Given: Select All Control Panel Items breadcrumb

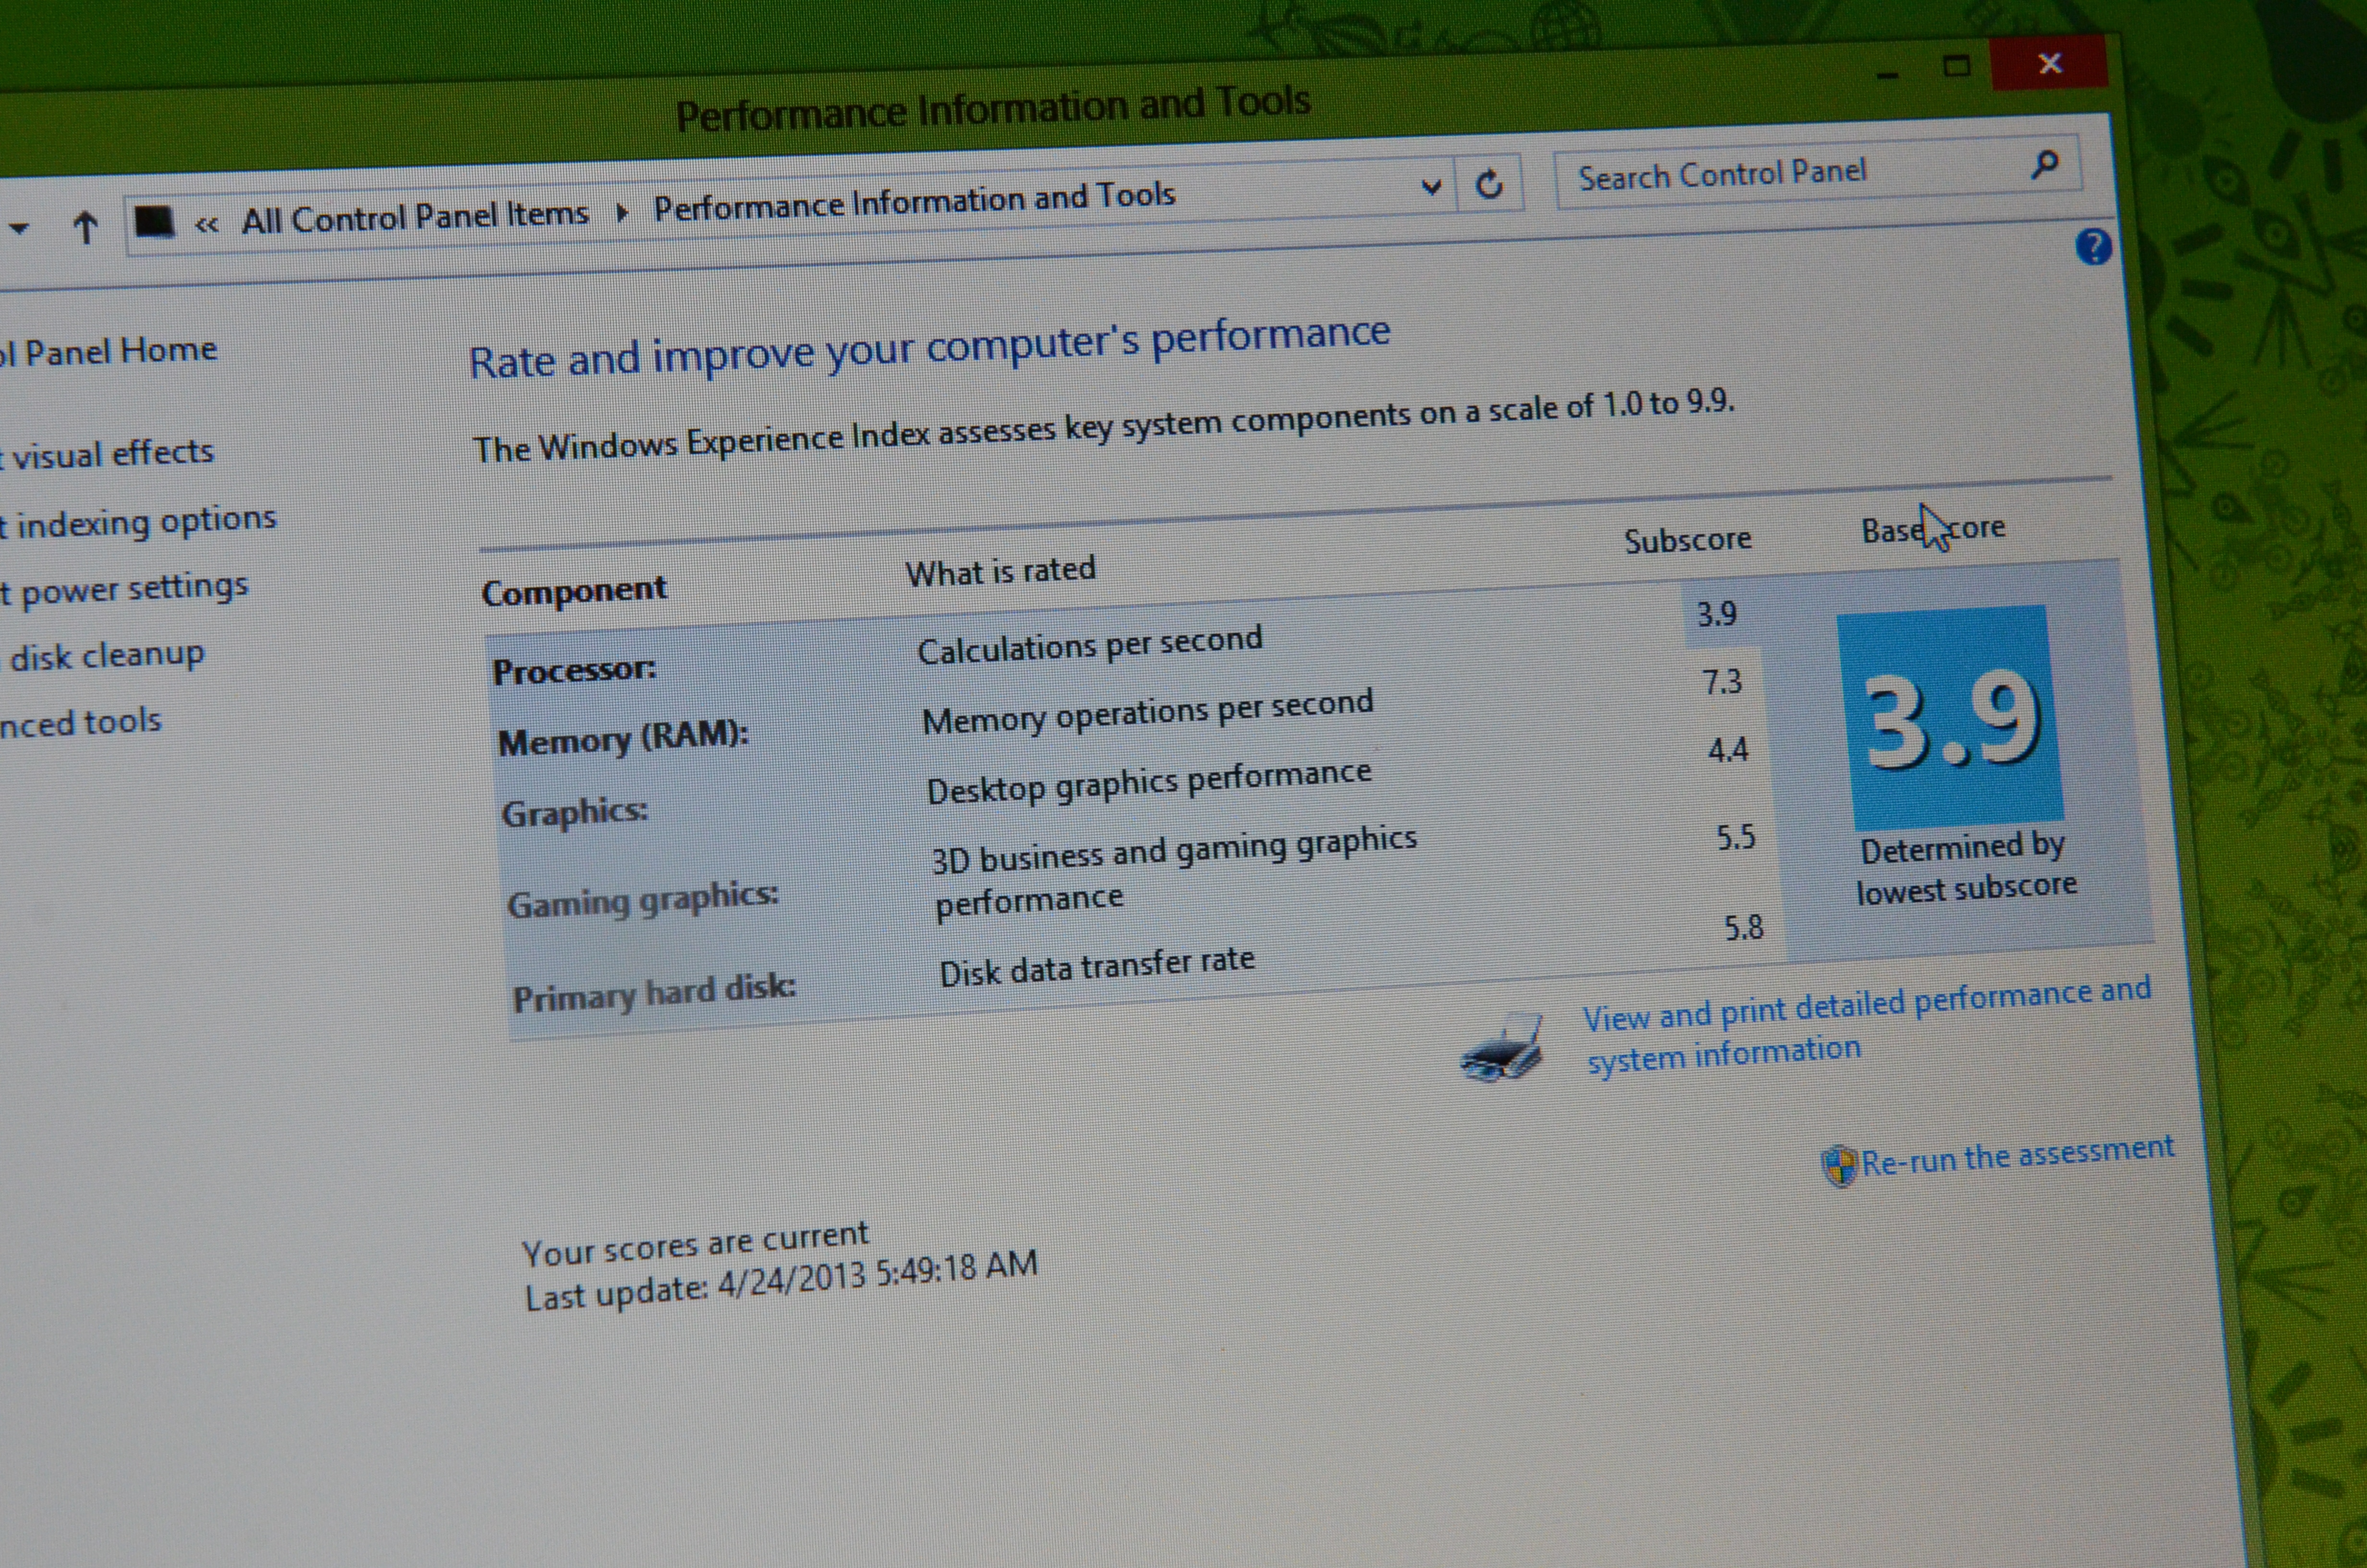Looking at the screenshot, I should click(415, 216).
